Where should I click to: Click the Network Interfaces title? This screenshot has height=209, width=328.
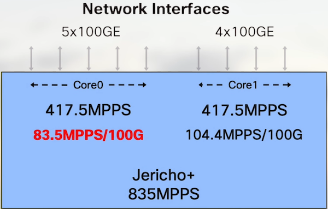click(x=156, y=9)
